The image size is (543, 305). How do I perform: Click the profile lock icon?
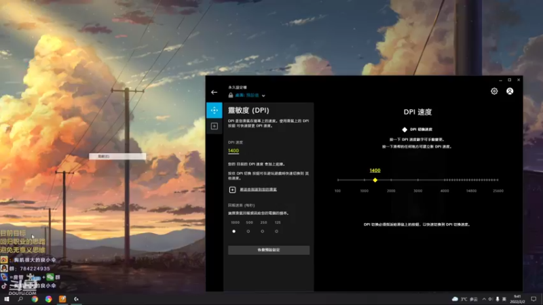[x=231, y=95]
